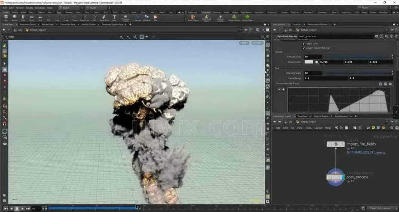Open the Persp camera dropdown in viewport

pyautogui.click(x=244, y=43)
